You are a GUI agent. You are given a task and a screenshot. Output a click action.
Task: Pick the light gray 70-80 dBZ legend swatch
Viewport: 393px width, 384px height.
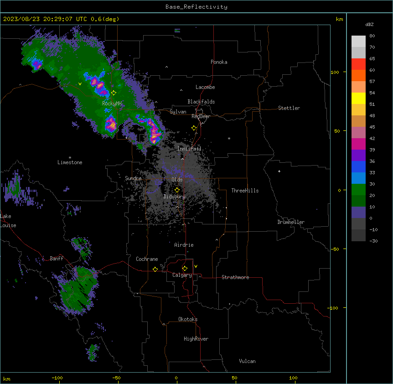[x=358, y=42]
